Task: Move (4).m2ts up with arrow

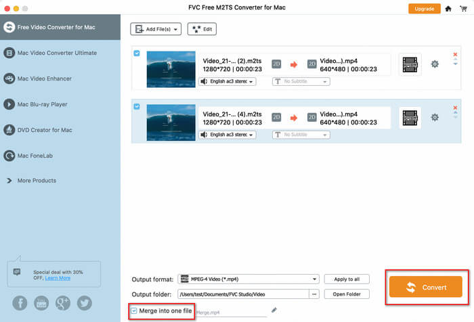Action: point(455,112)
